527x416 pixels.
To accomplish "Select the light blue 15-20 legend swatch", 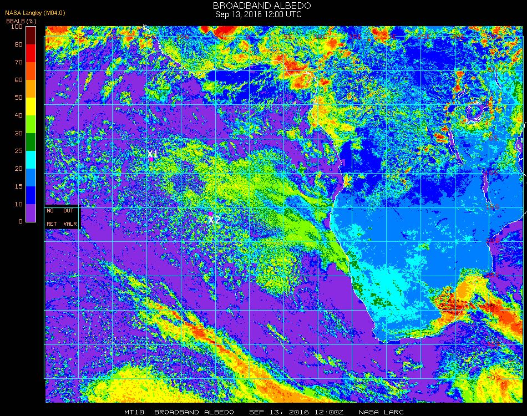I will coord(31,177).
